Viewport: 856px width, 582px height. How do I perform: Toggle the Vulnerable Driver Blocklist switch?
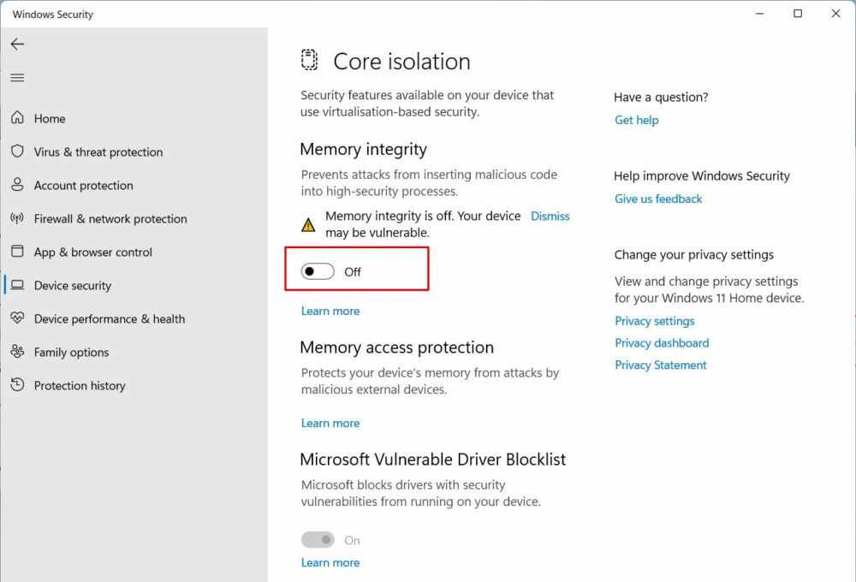click(318, 540)
